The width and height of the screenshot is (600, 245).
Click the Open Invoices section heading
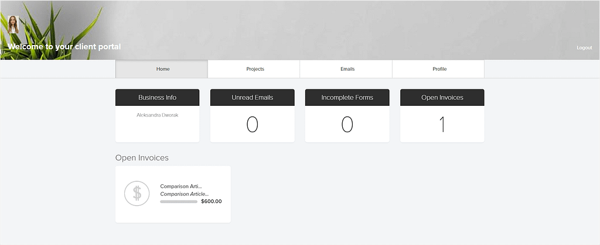[142, 158]
